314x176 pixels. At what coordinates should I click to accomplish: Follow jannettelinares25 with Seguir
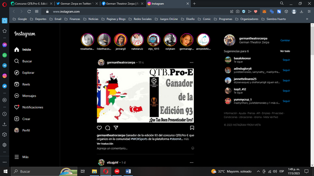coord(286,80)
